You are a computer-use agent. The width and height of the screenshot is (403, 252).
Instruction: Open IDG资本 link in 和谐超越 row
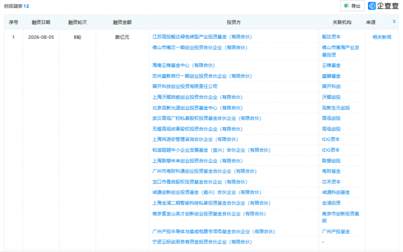331,150
